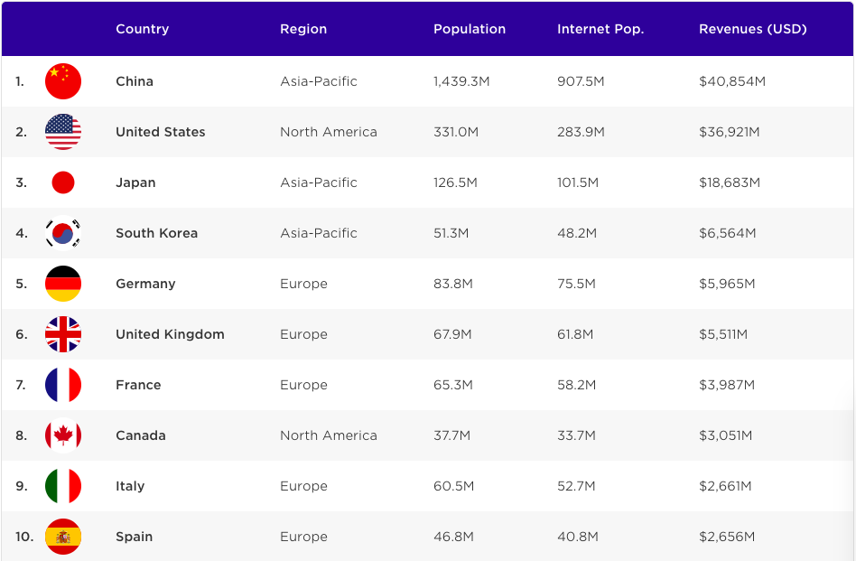
Task: Sort by the Country column header
Action: [x=142, y=29]
